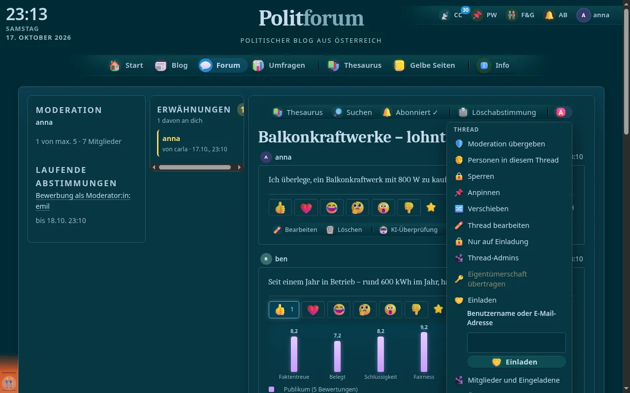Toggle the Abonniert subscription for this thread
Image resolution: width=630 pixels, height=393 pixels.
[x=410, y=112]
